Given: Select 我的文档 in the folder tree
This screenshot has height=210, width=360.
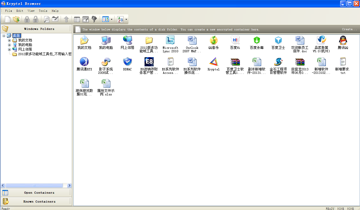Looking at the screenshot, I should coord(25,40).
